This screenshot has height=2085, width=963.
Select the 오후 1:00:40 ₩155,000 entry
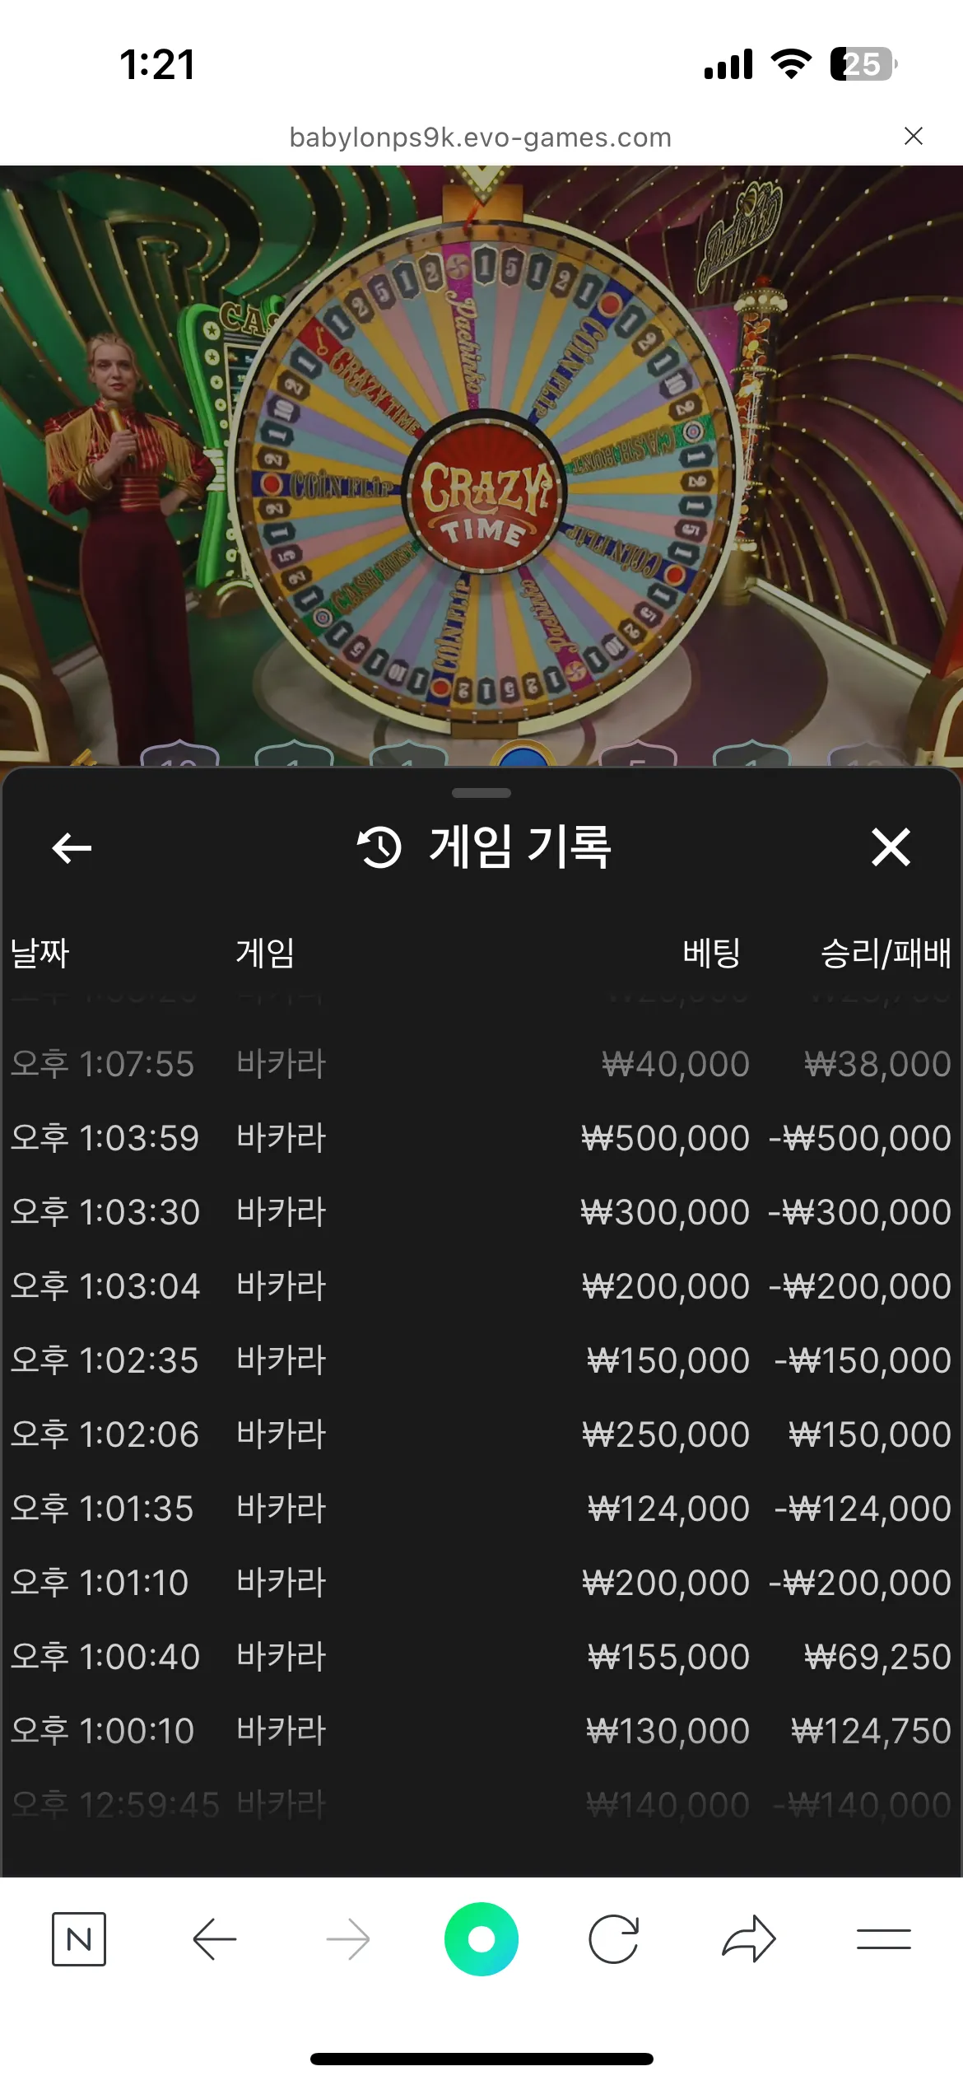tap(481, 1657)
